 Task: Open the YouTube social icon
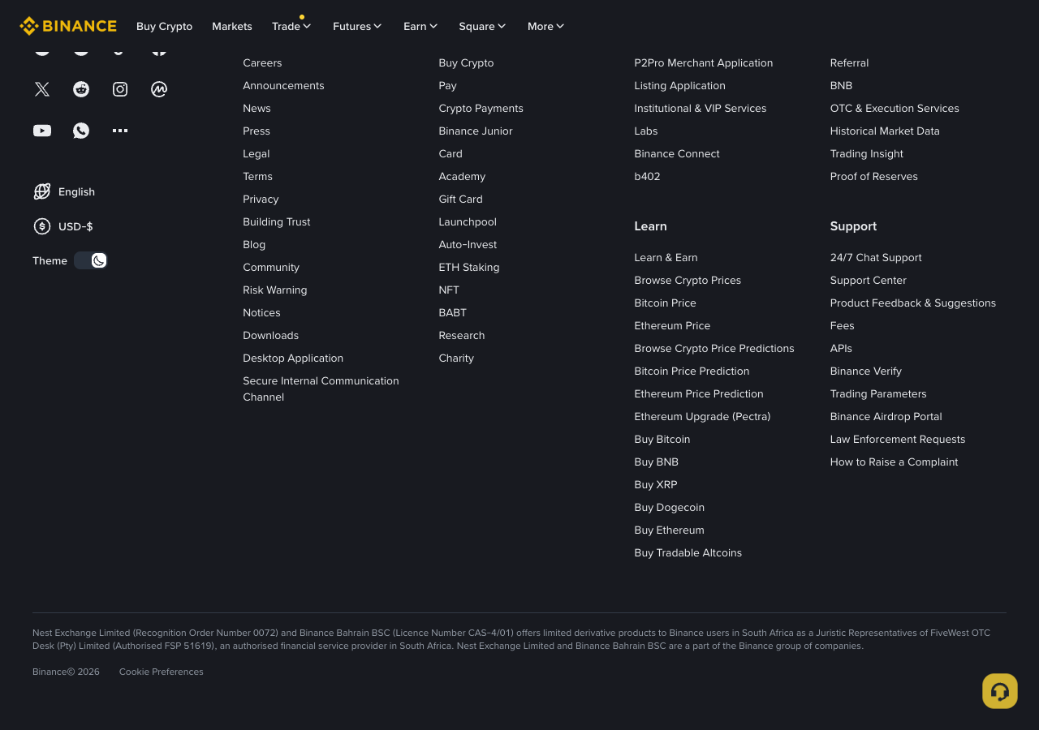[42, 131]
